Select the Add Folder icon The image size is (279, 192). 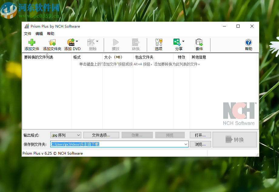[52, 44]
